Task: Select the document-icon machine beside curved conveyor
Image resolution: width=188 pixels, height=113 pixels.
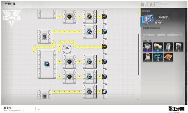Action: pos(44,37)
